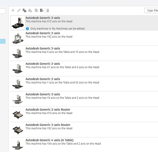Select Autodesk Generic 4-axis (A Table)

coord(84,145)
